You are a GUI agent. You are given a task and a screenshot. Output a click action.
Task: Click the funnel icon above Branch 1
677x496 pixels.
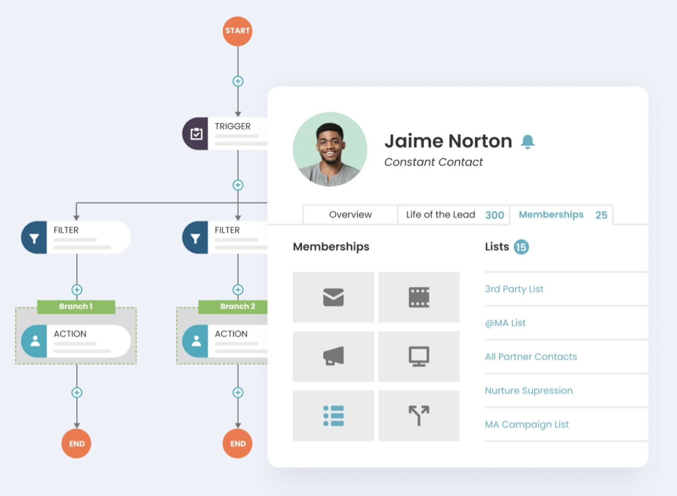tap(34, 238)
